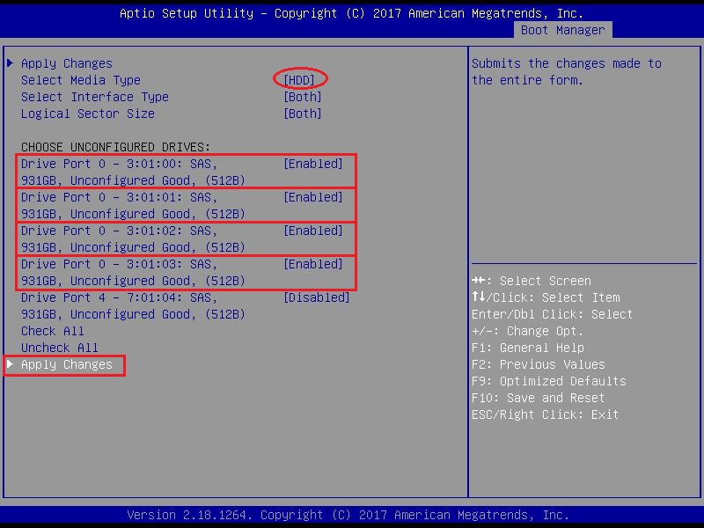The height and width of the screenshot is (528, 704).
Task: Toggle Enabled value for drive 3:01:00
Action: coord(312,164)
